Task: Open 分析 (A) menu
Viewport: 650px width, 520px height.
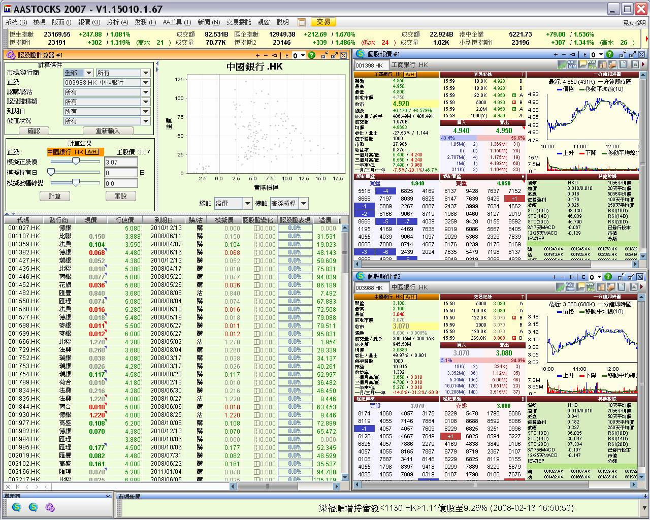Action: (x=117, y=22)
